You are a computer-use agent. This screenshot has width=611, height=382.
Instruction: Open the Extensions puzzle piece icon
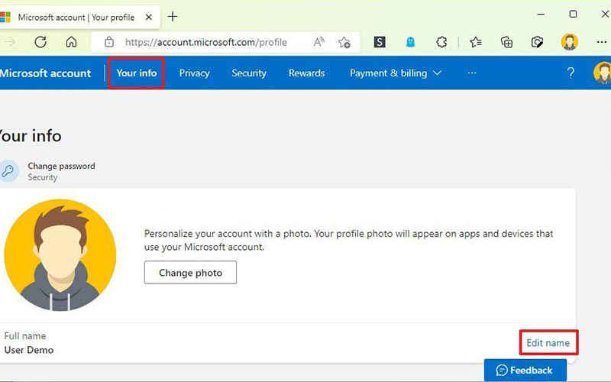point(441,42)
